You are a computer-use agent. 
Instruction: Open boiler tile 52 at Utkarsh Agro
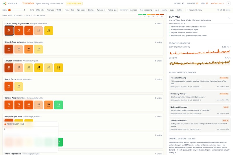pyautogui.click(x=29, y=49)
